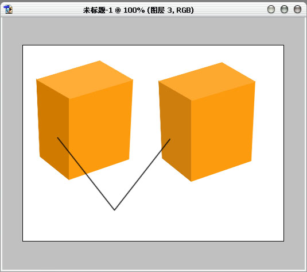Click the gray pasteboard above the white canvas
This screenshot has width=307, height=272.
click(x=153, y=31)
